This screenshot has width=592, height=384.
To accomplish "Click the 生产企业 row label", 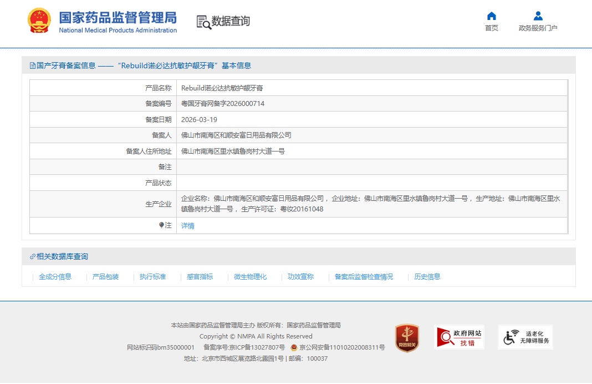I will click(x=158, y=204).
